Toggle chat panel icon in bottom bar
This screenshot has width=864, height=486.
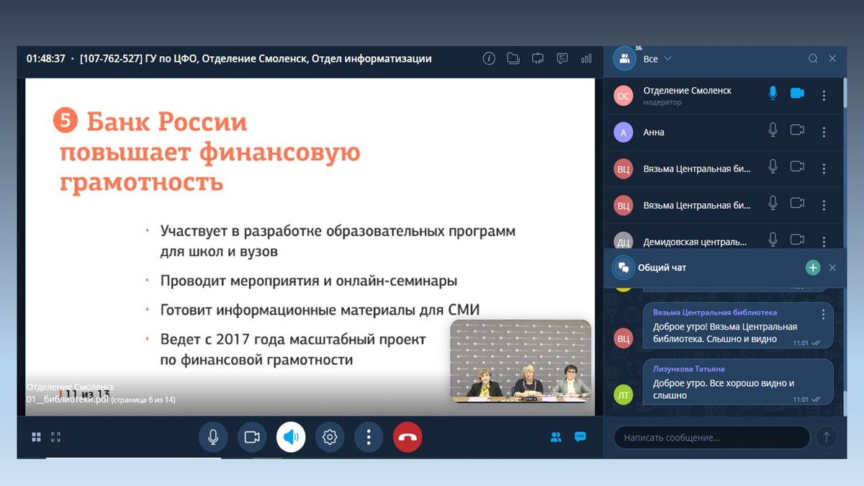[x=580, y=437]
